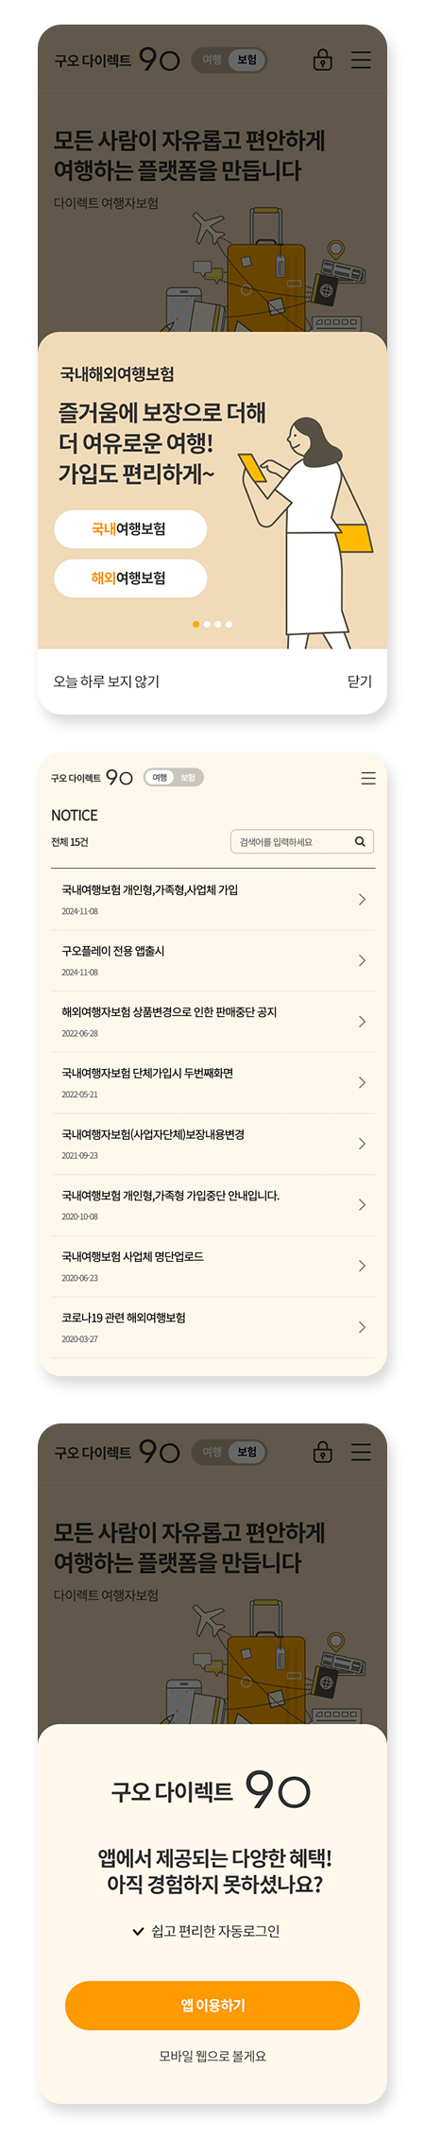This screenshot has height=2138, width=425.
Task: Click lock icon on bottom app-promo screen
Action: tap(323, 1452)
